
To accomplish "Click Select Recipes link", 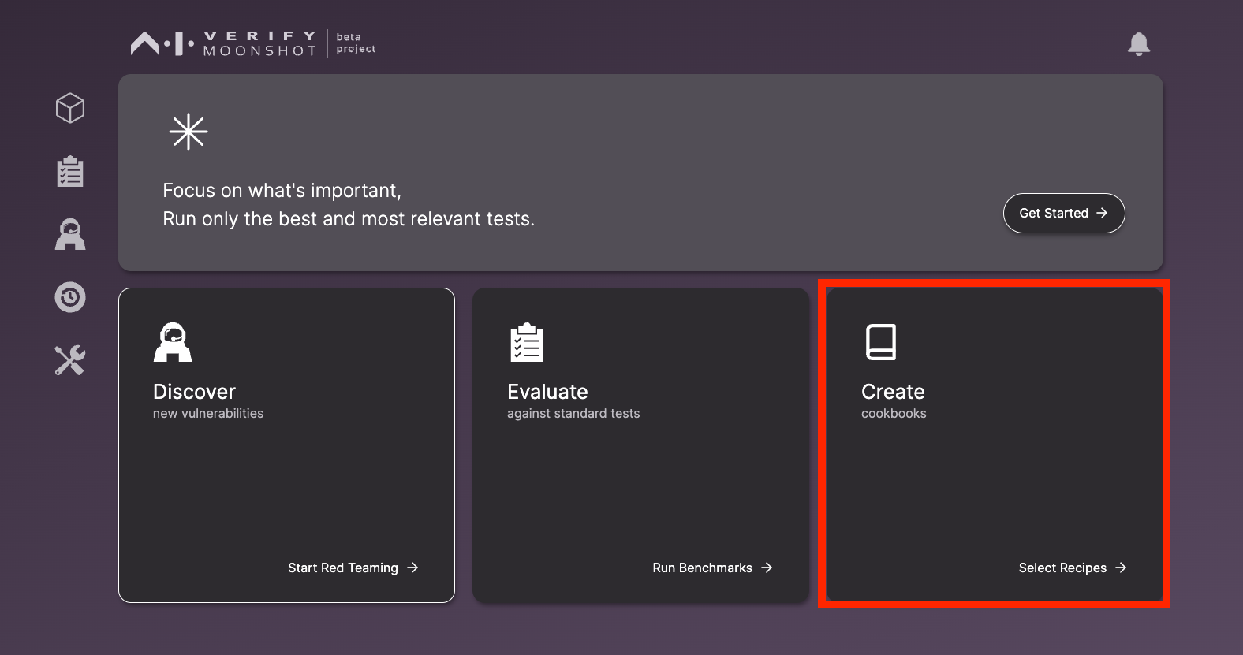I will [1073, 568].
